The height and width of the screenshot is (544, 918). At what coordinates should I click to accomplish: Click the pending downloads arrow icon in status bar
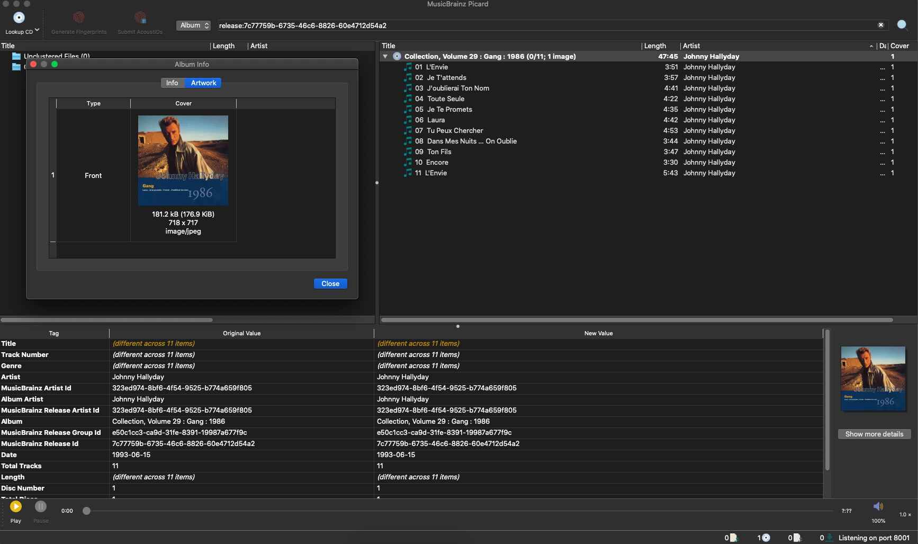(830, 538)
